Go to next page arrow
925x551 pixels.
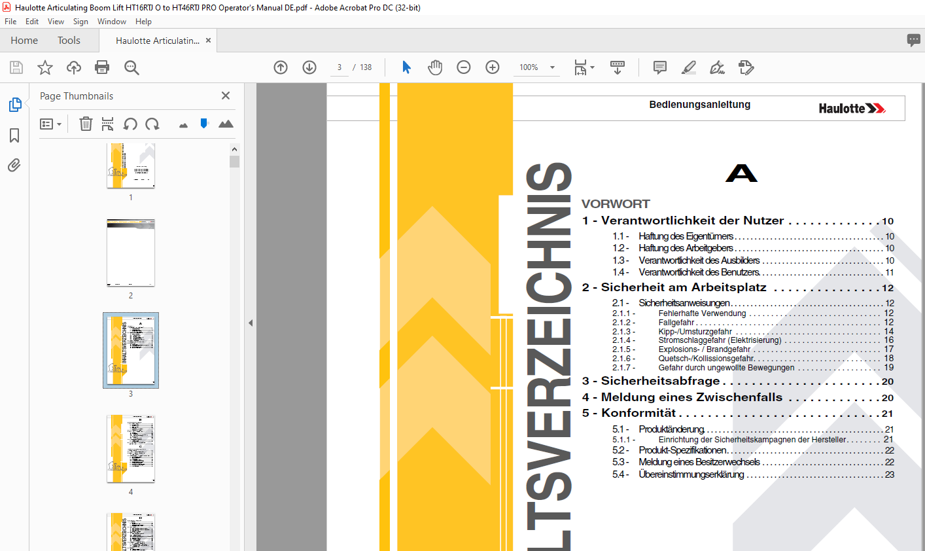(309, 67)
